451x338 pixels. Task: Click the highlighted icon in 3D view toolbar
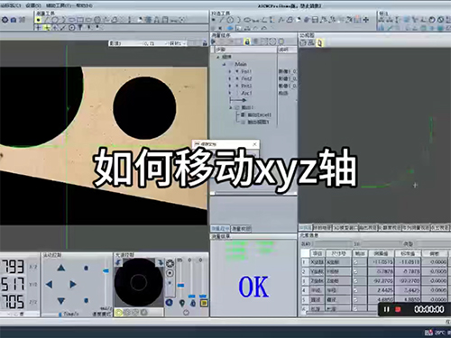tap(319, 43)
